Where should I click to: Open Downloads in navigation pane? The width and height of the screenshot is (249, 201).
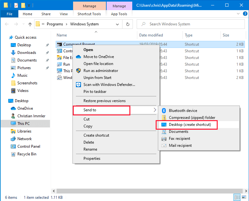tap(27, 53)
